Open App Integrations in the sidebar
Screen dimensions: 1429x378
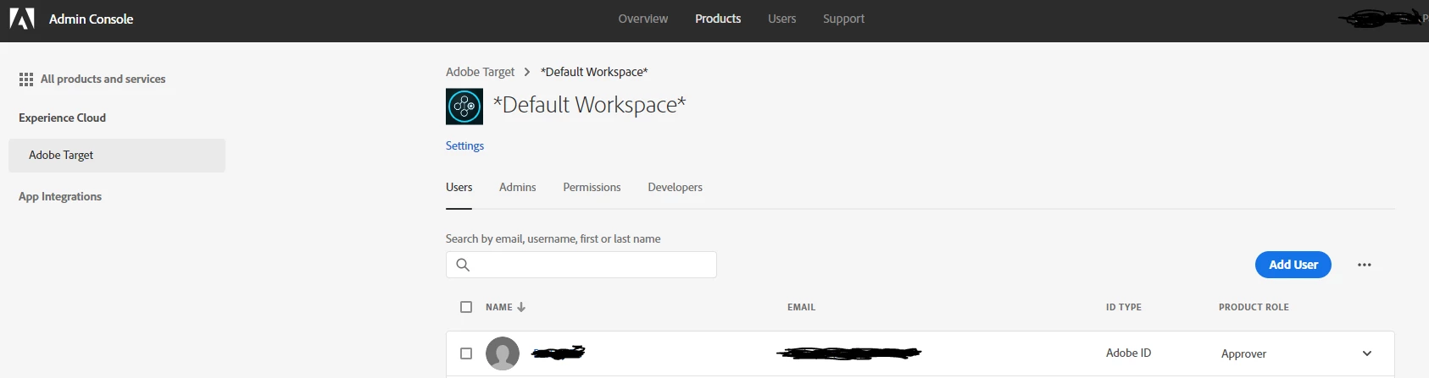point(60,197)
